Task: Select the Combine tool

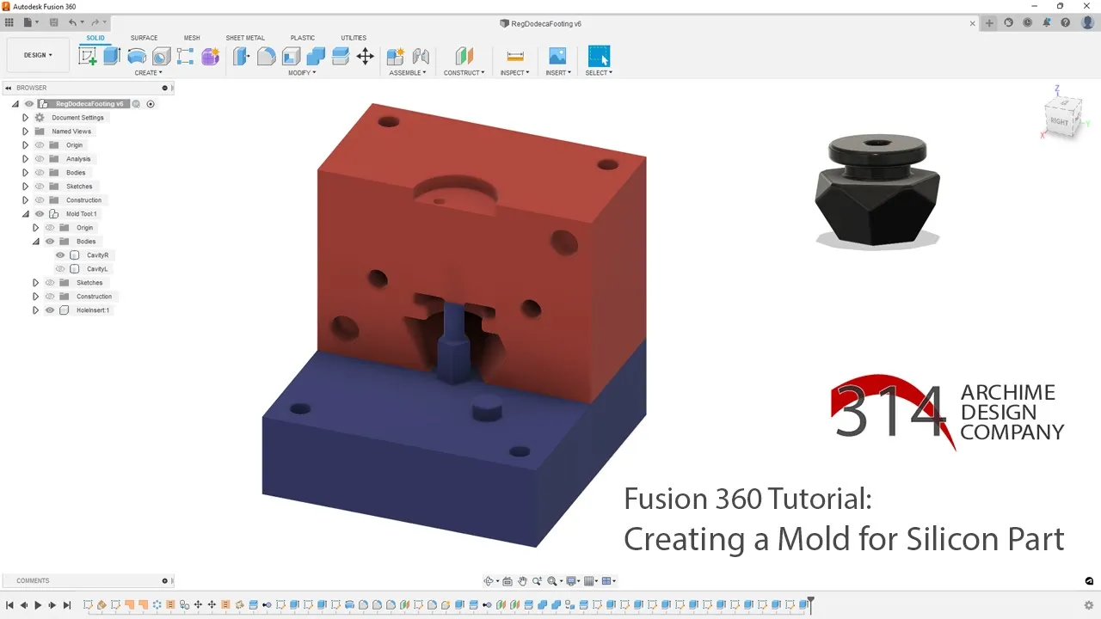Action: (x=316, y=57)
